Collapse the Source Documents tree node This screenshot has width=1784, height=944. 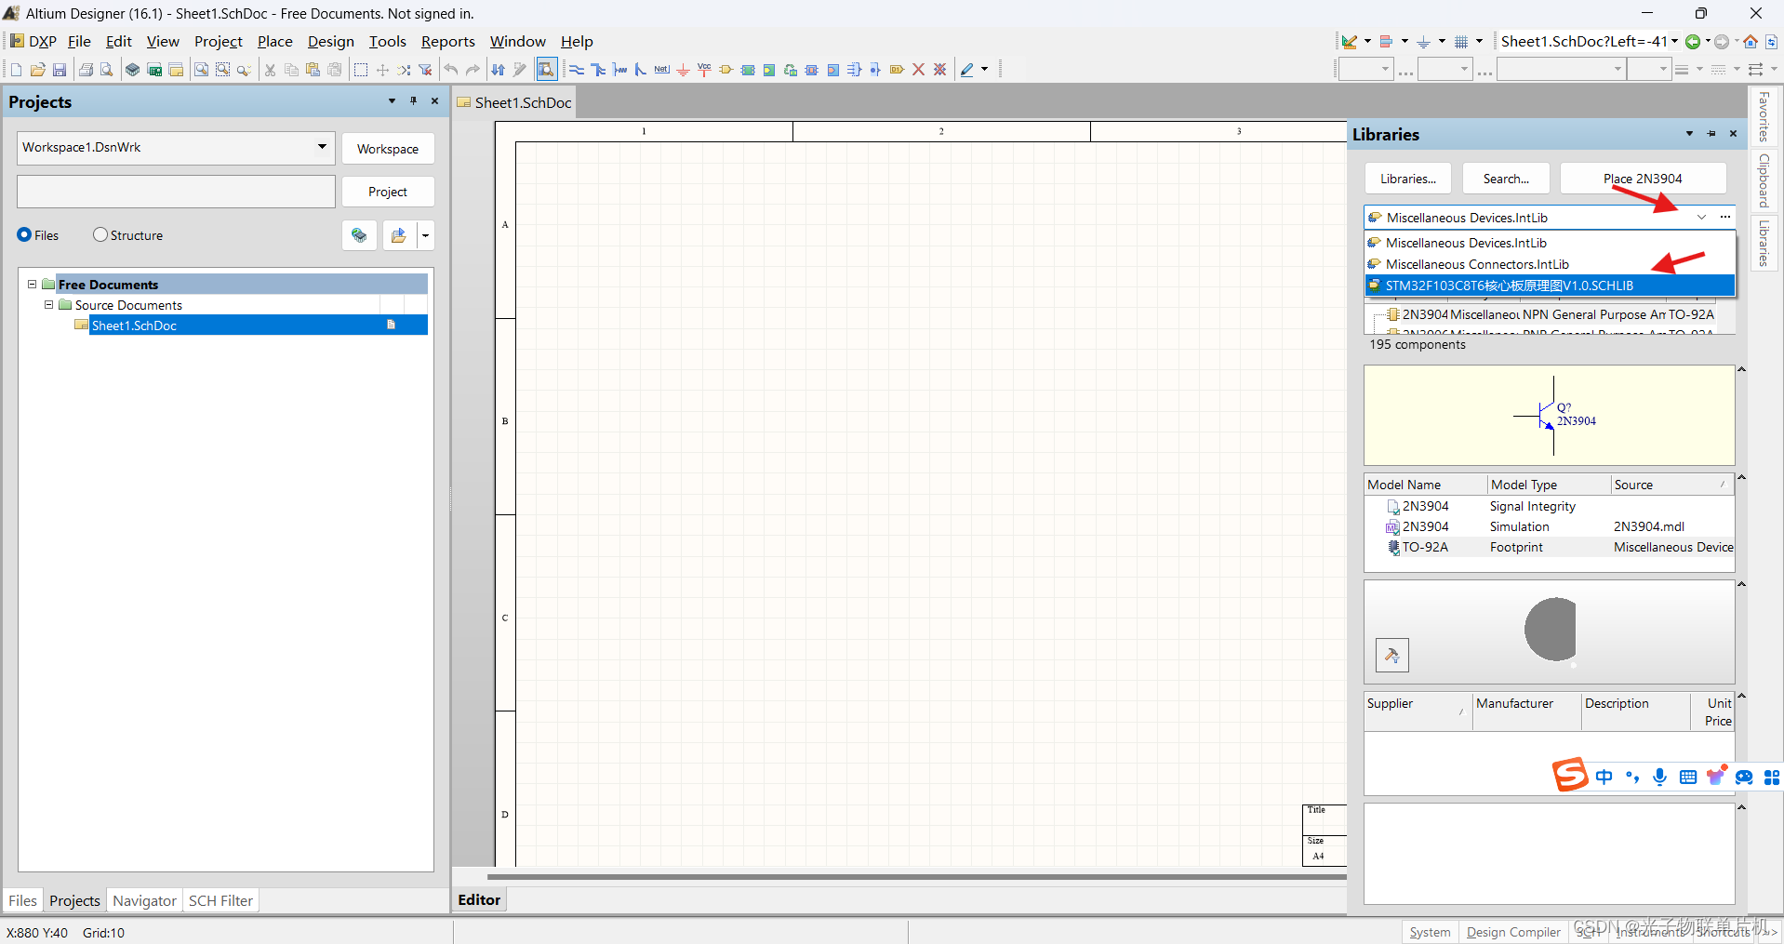coord(49,305)
